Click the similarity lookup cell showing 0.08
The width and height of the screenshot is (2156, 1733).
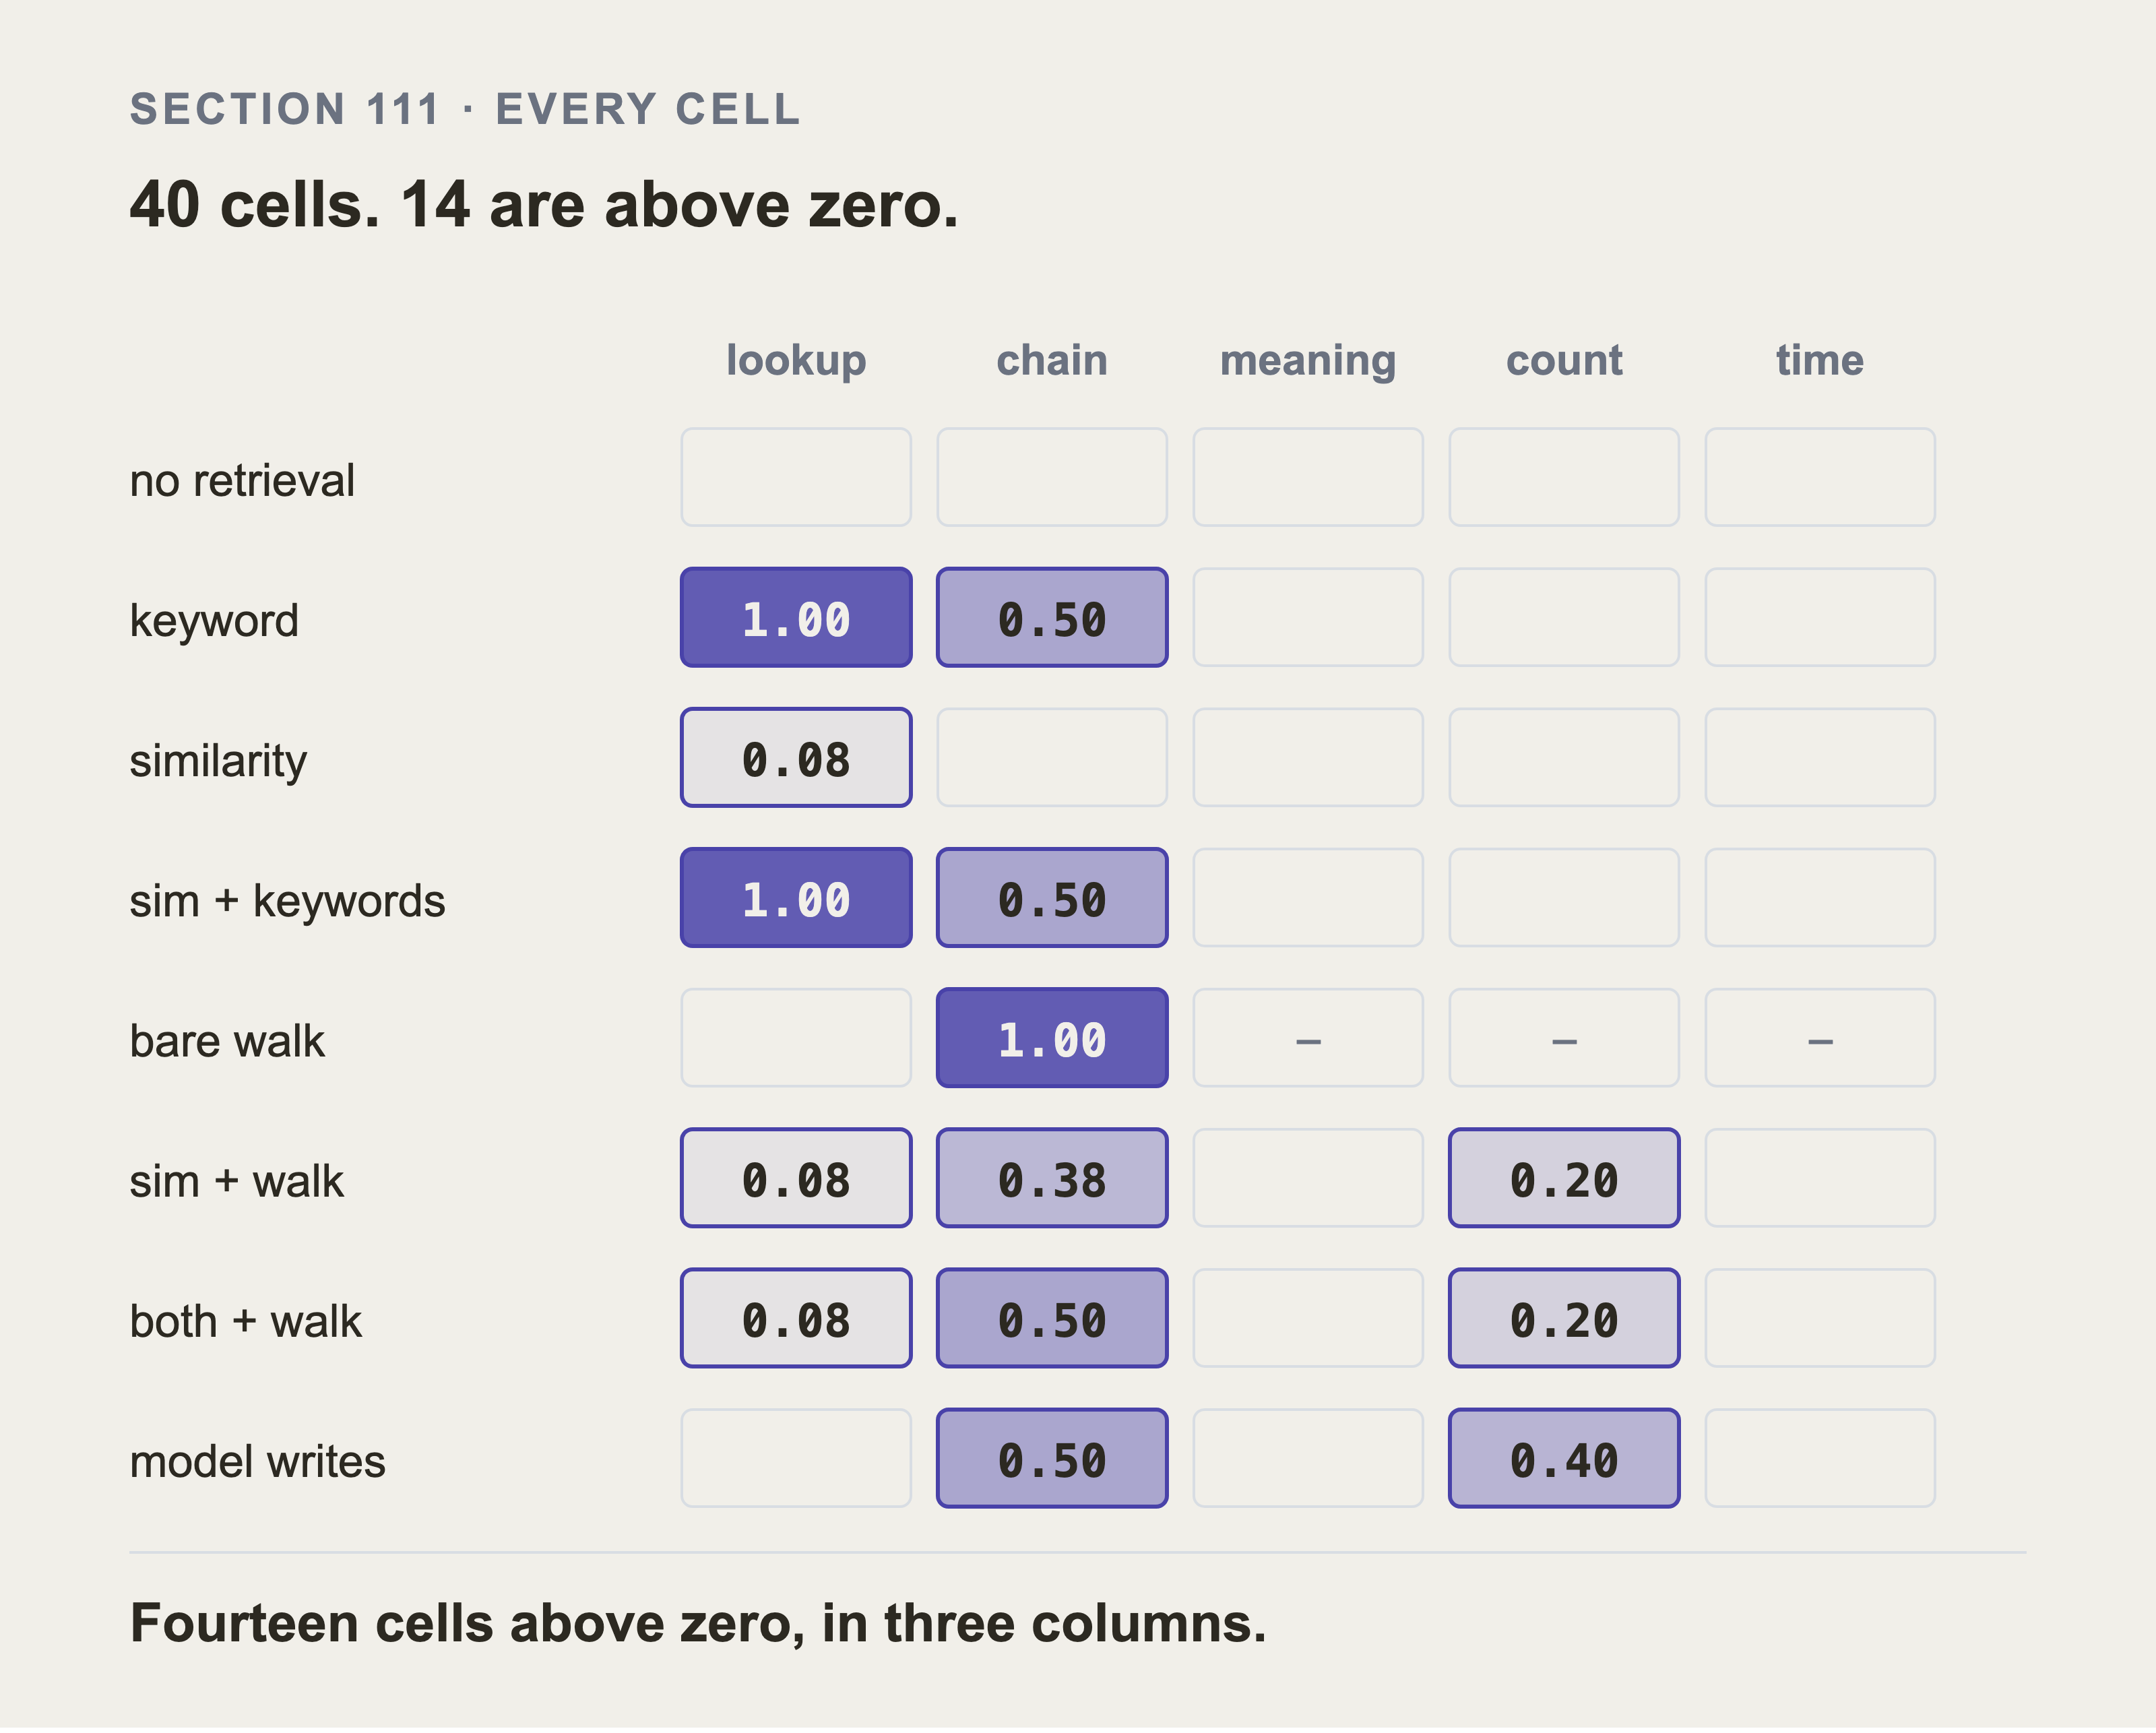point(796,758)
